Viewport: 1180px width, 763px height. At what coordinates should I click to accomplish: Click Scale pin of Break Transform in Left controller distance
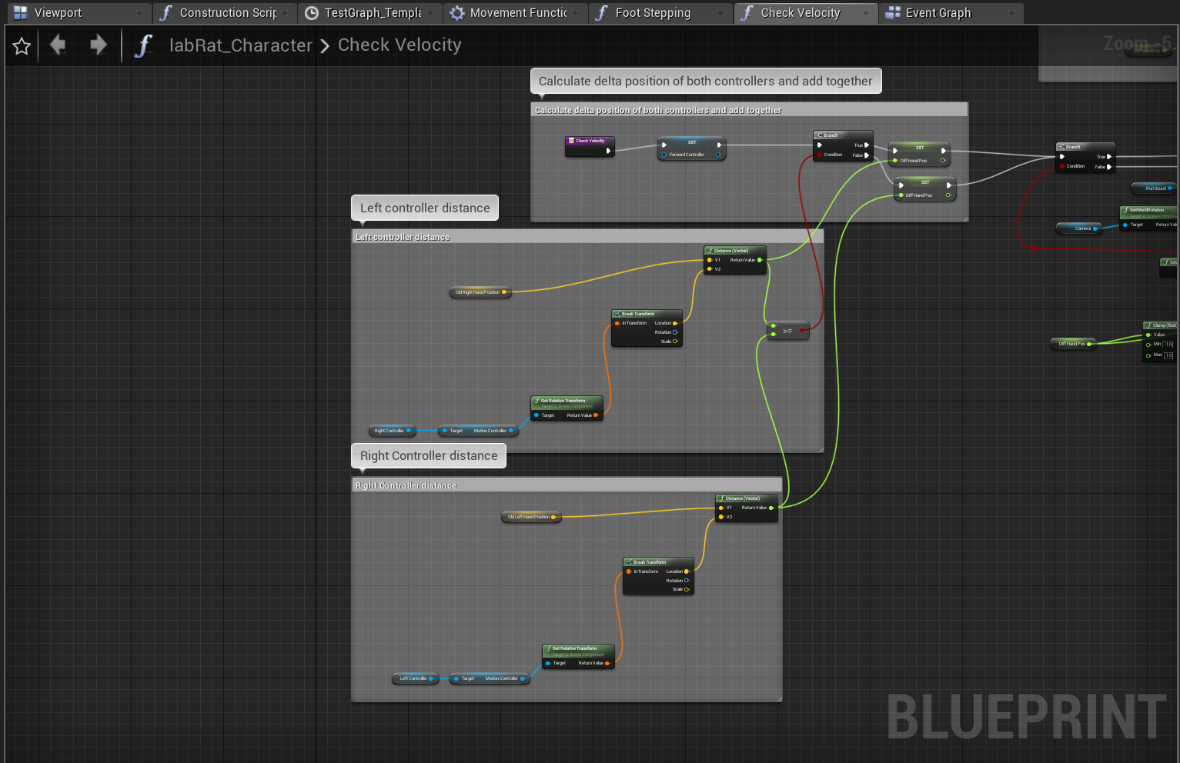point(675,342)
